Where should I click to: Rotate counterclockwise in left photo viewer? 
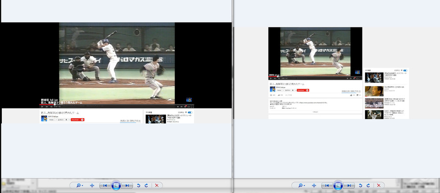pos(138,186)
